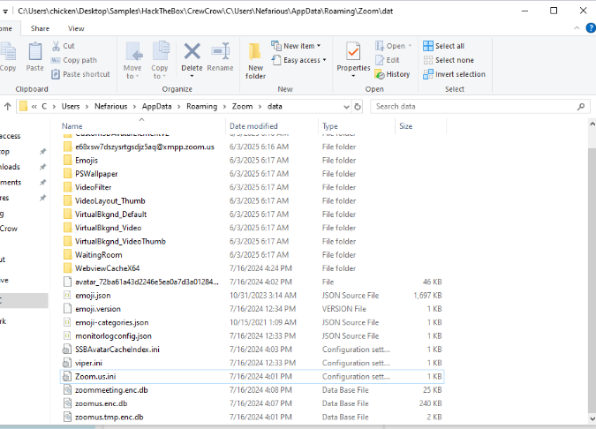
Task: Sort by the Size column header
Action: [421, 126]
